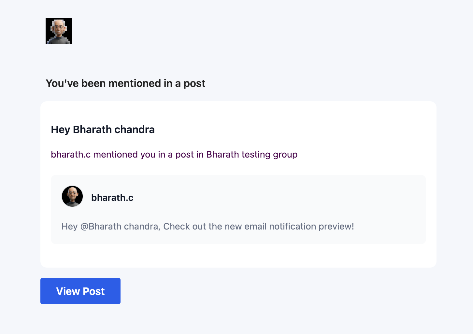Click the 'Hey Bharath chandra' greeting title
Viewport: 473px width, 334px height.
103,130
